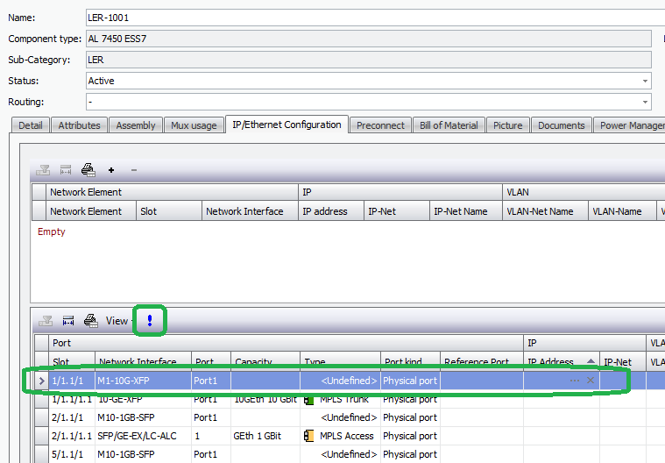Click the 2/1.1/1.1 slot cell
665x463 pixels.
[x=71, y=436]
